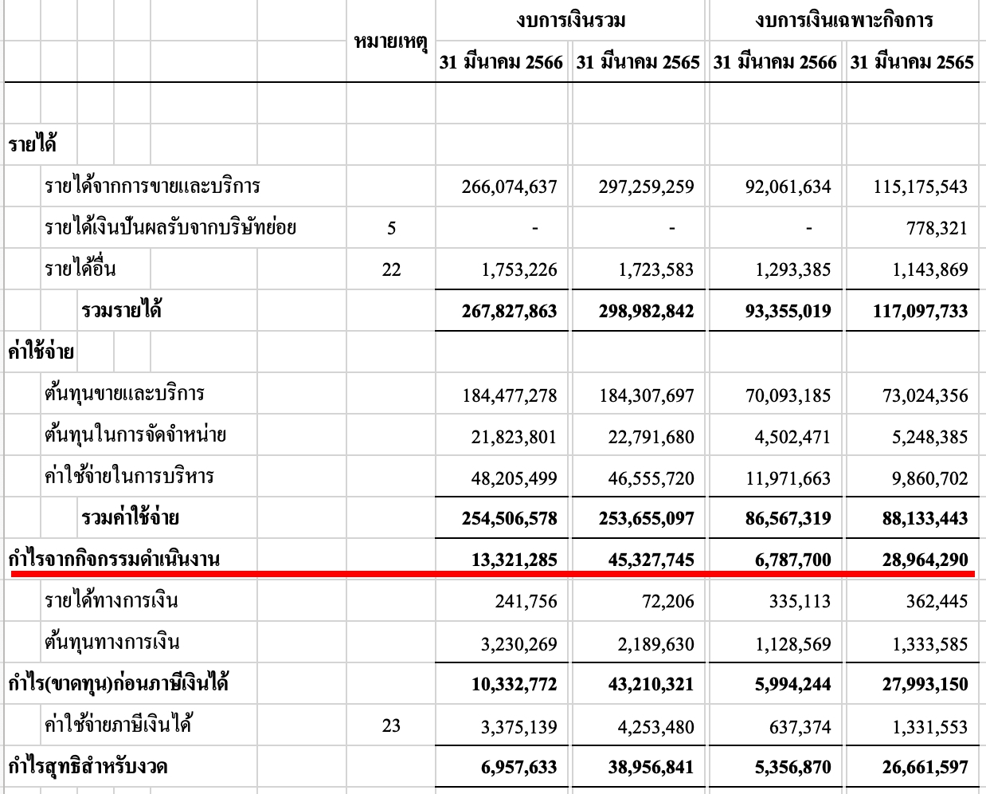986x794 pixels.
Task: Click the cell with value 3,230,269
Action: tap(519, 643)
